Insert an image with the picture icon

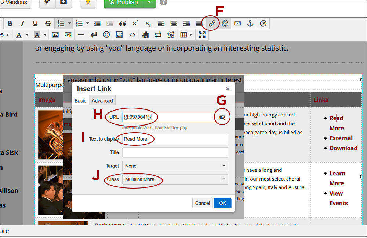[55, 35]
